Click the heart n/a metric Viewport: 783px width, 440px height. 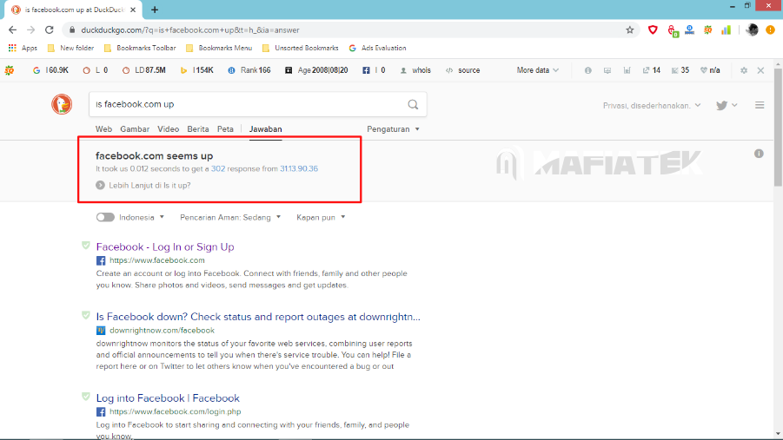(710, 70)
